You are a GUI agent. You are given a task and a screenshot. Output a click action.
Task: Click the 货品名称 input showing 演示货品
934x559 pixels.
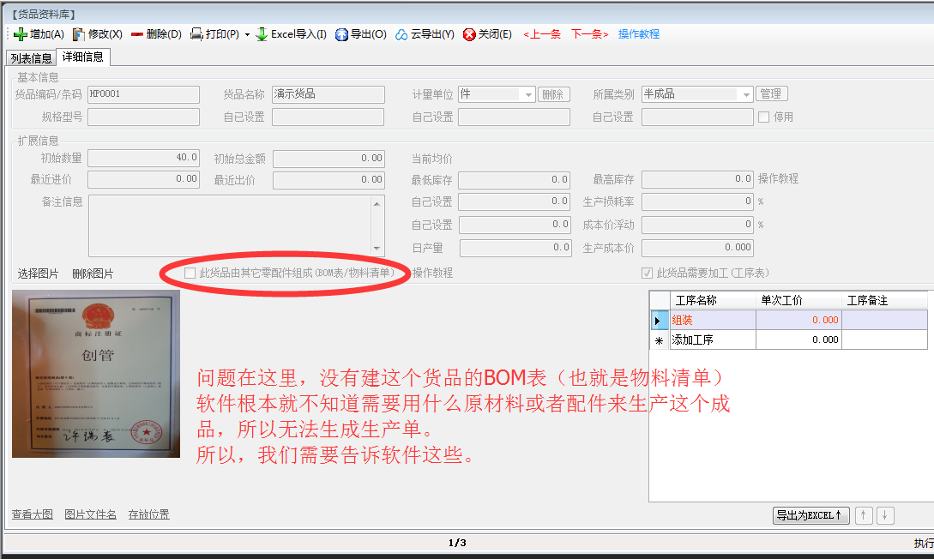tap(328, 94)
